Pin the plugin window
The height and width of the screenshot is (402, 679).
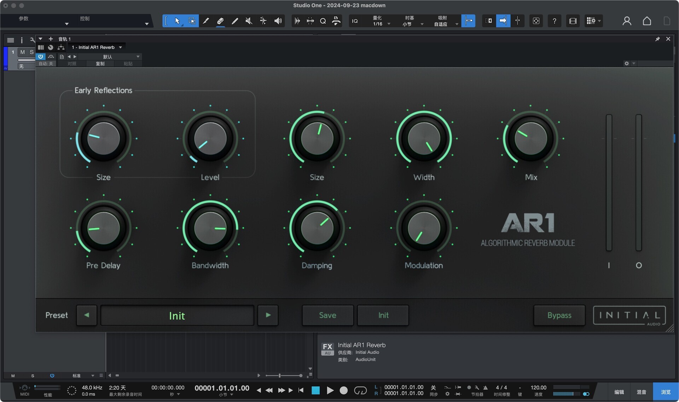657,39
